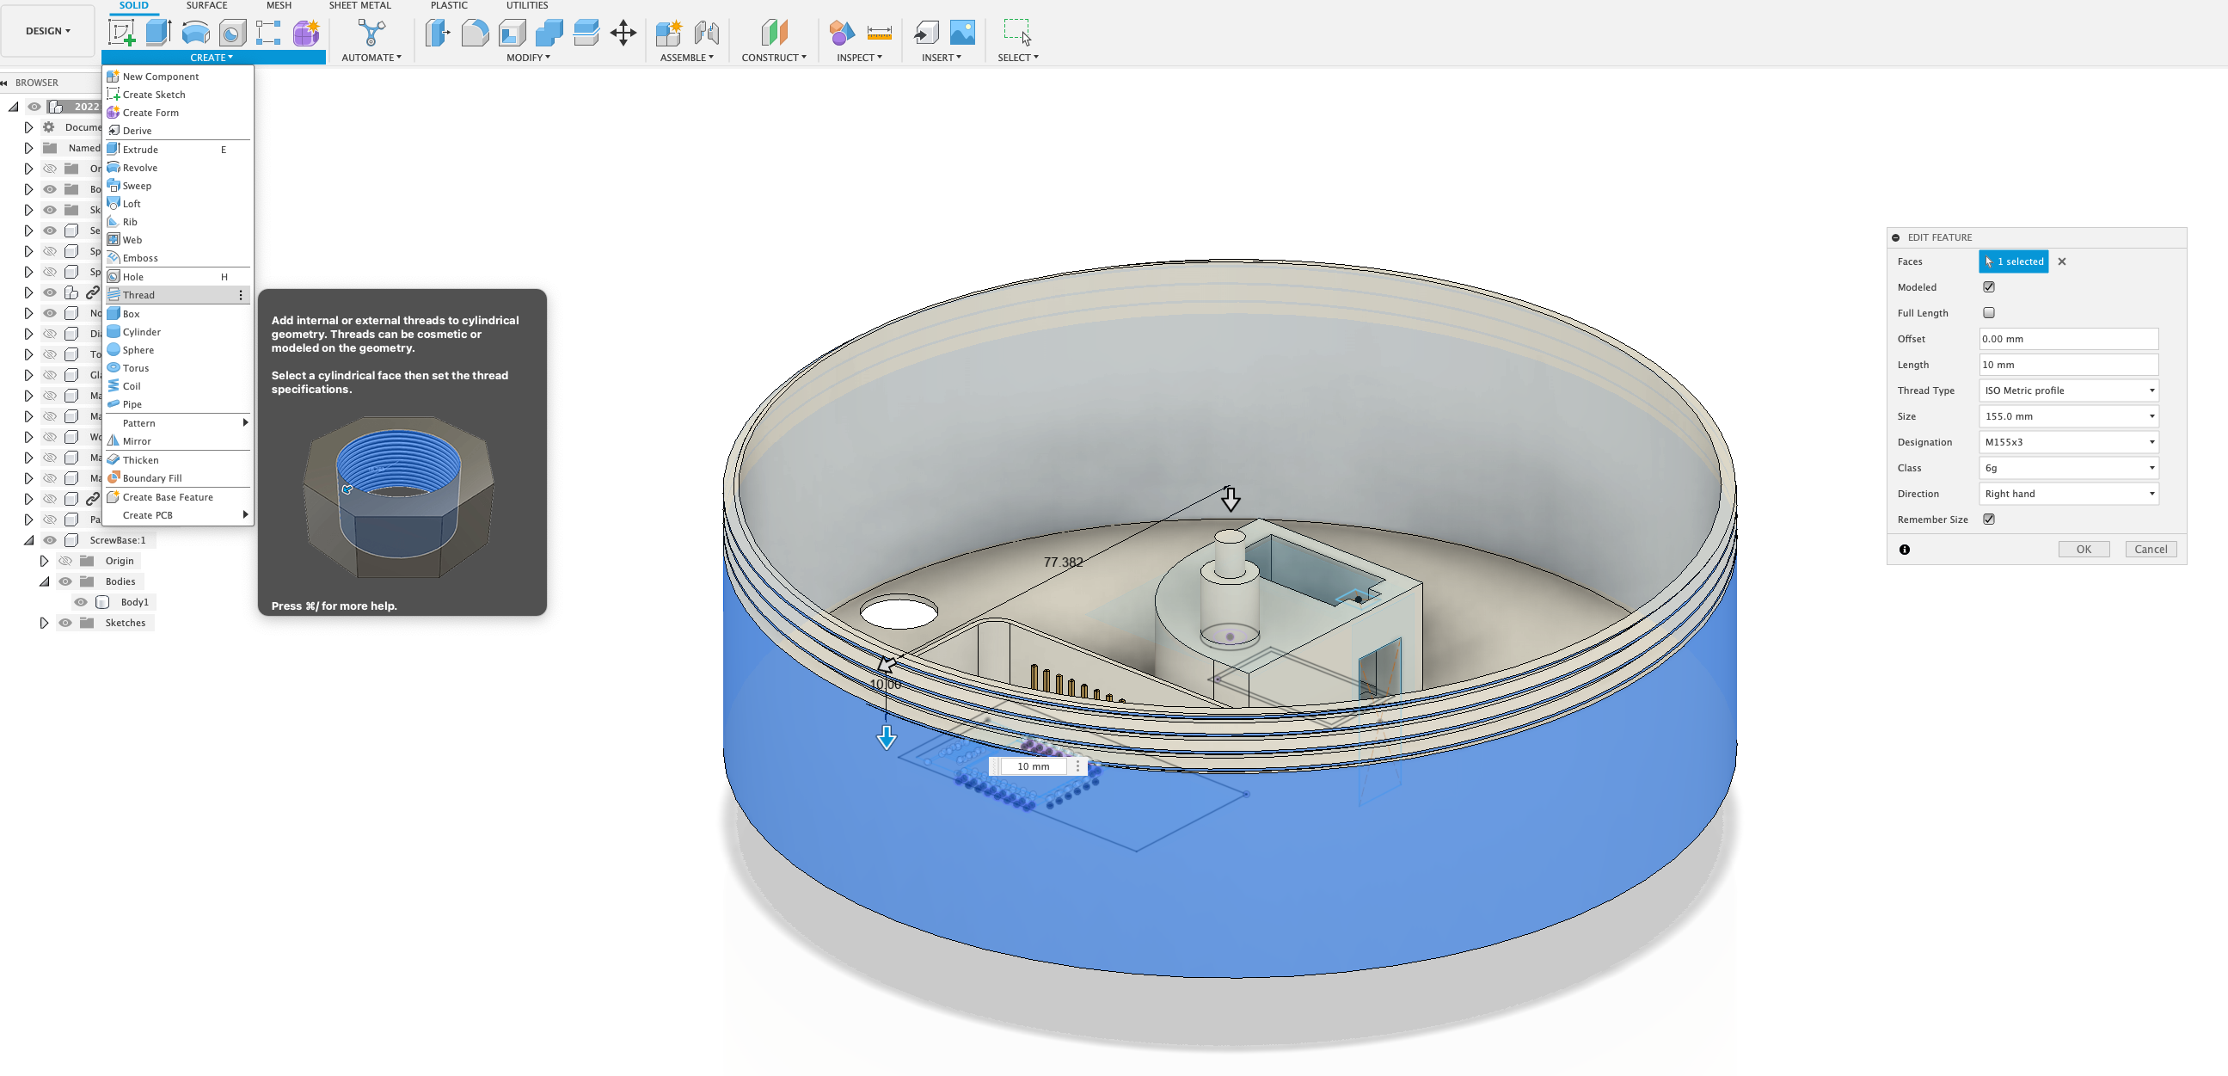Toggle visibility of Bodies folder under ScrewBase

coord(64,581)
